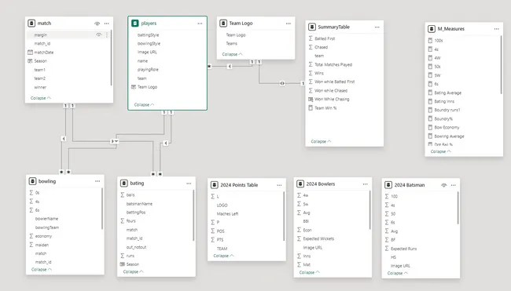
Task: Collapse the 2024 Points Table
Action: 223,256
